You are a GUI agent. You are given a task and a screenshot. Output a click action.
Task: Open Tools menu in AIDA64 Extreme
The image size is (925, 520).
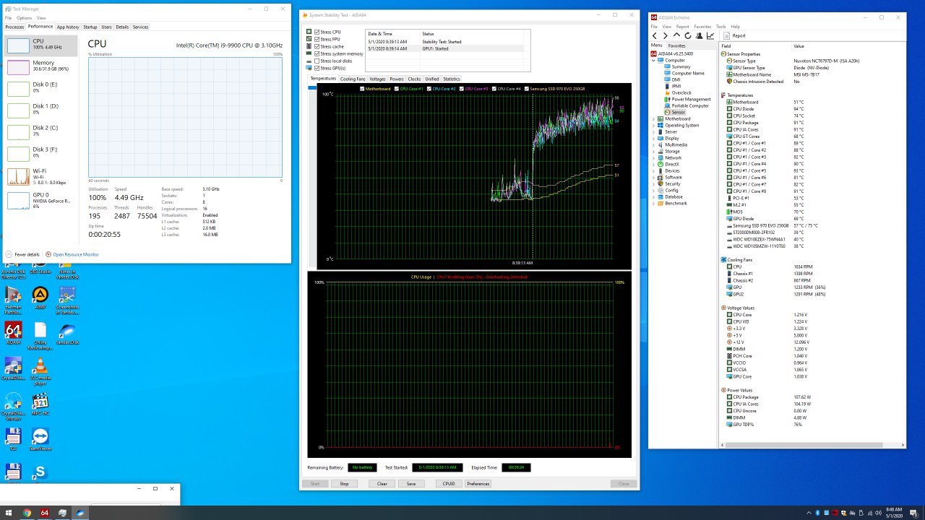pos(721,27)
